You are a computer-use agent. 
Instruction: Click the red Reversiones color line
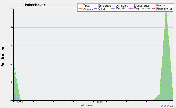[153, 8]
